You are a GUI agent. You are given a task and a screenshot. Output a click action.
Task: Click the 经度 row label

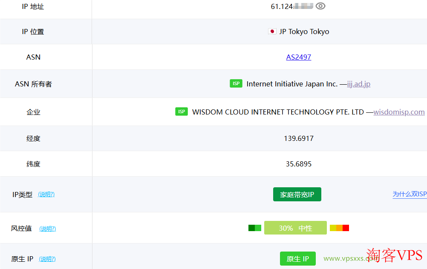pos(33,138)
